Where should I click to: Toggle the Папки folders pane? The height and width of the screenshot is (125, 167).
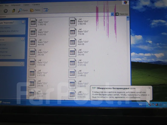[x=35, y=10]
